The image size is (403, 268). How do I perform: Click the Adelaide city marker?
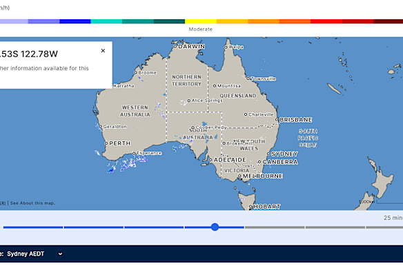pos(210,160)
